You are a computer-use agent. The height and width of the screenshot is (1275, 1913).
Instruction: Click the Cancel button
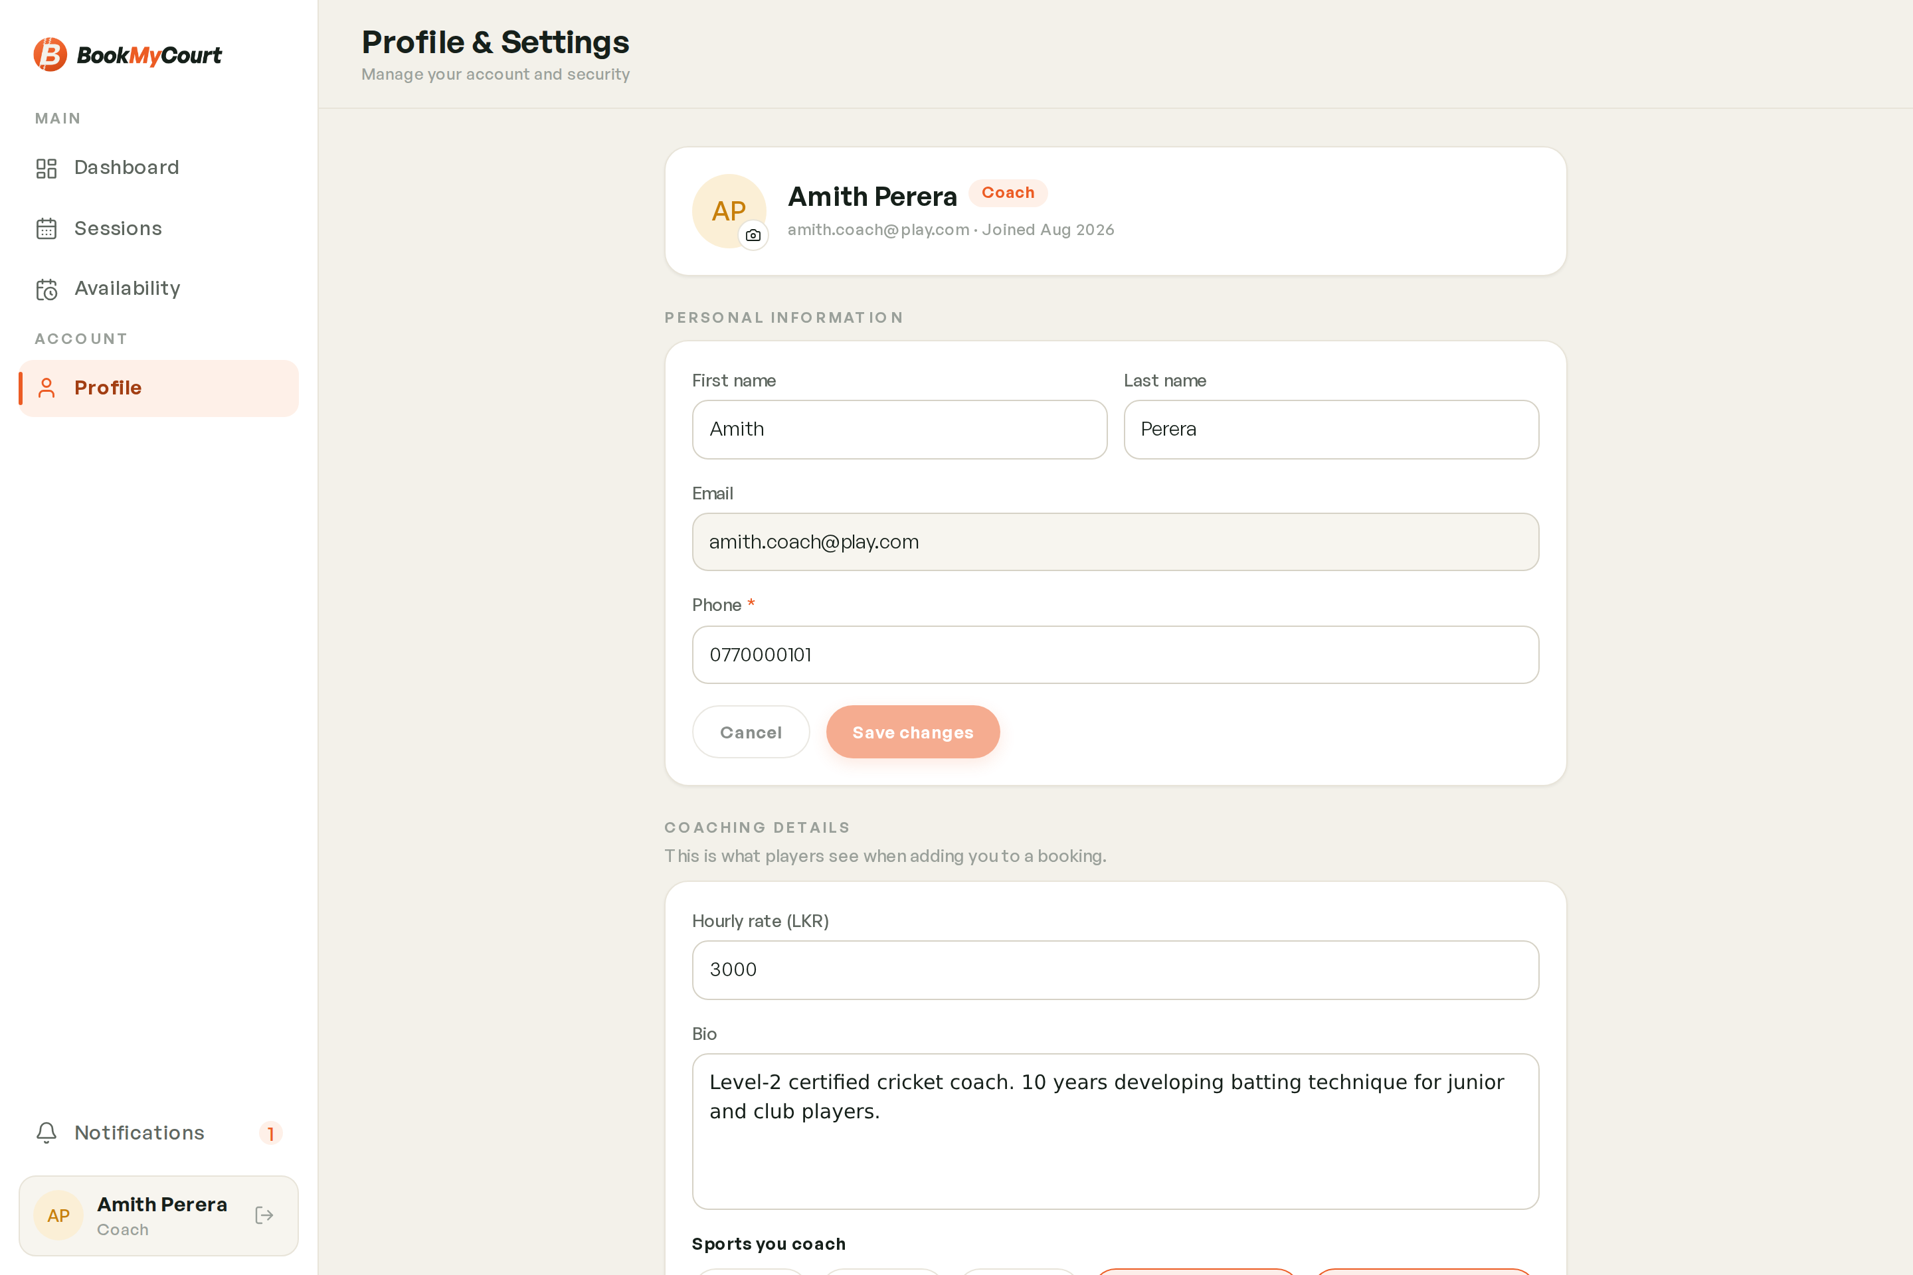point(751,732)
